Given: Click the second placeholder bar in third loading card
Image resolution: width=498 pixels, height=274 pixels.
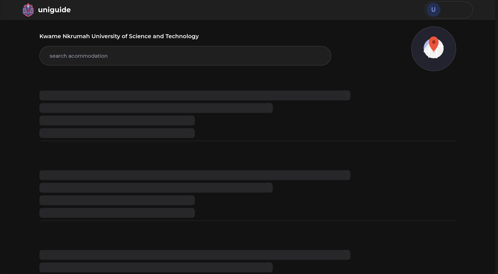Looking at the screenshot, I should [x=156, y=267].
